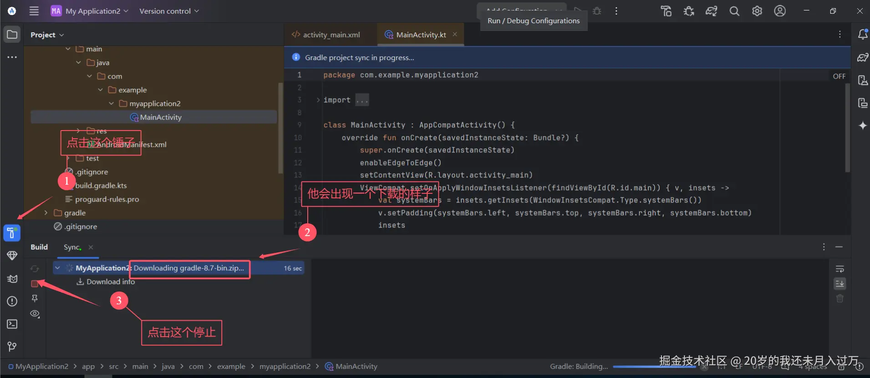Open editor tabs options vertical dots
This screenshot has width=870, height=378.
pyautogui.click(x=840, y=35)
